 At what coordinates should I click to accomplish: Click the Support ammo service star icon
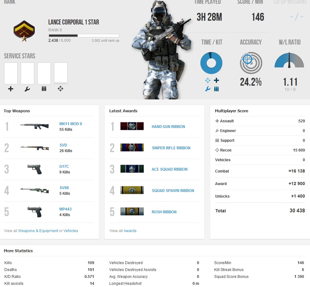click(x=44, y=89)
